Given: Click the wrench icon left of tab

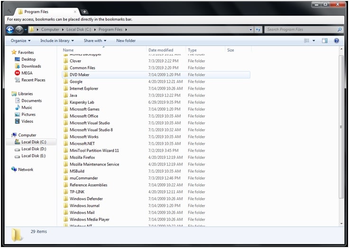Looking at the screenshot, I should click(x=9, y=11).
